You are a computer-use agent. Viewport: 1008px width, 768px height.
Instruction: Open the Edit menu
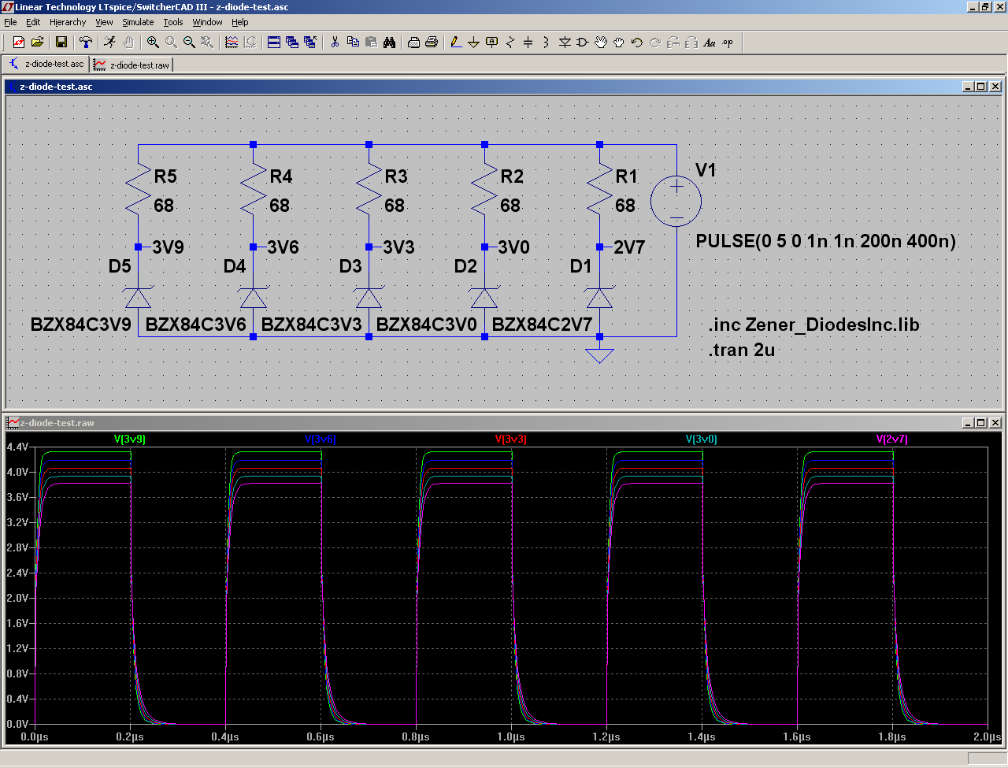33,22
